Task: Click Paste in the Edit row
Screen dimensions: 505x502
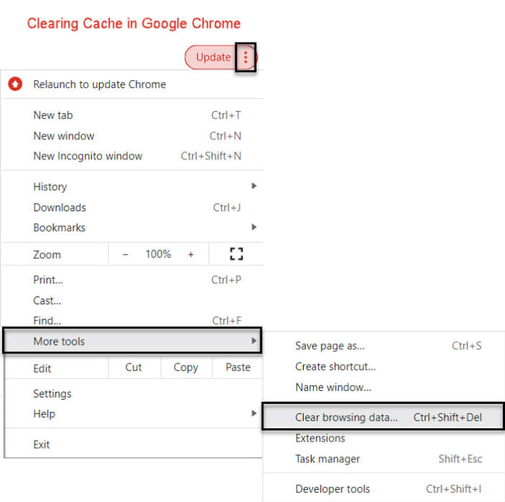Action: (x=237, y=367)
